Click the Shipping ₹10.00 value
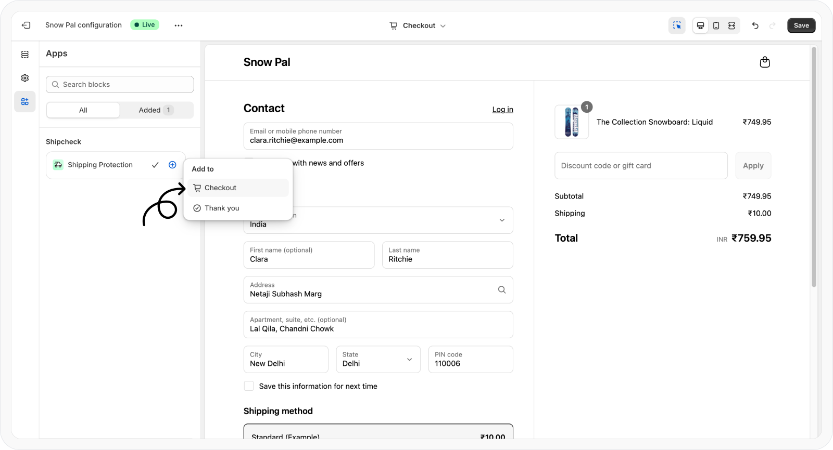Viewport: 833px width, 450px height. click(760, 213)
